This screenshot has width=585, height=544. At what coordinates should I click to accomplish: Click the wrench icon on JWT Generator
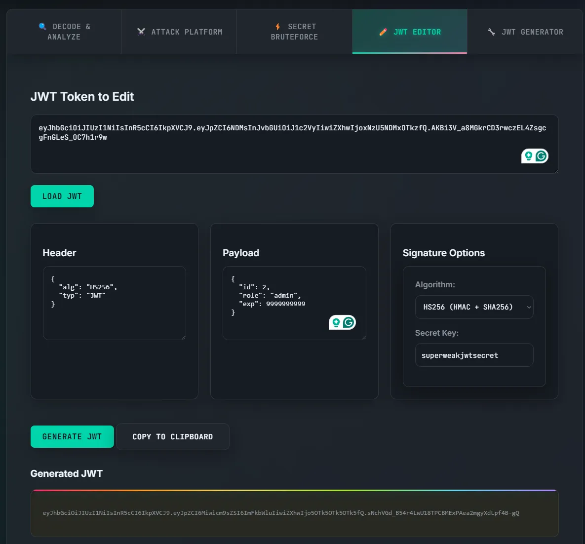point(491,32)
